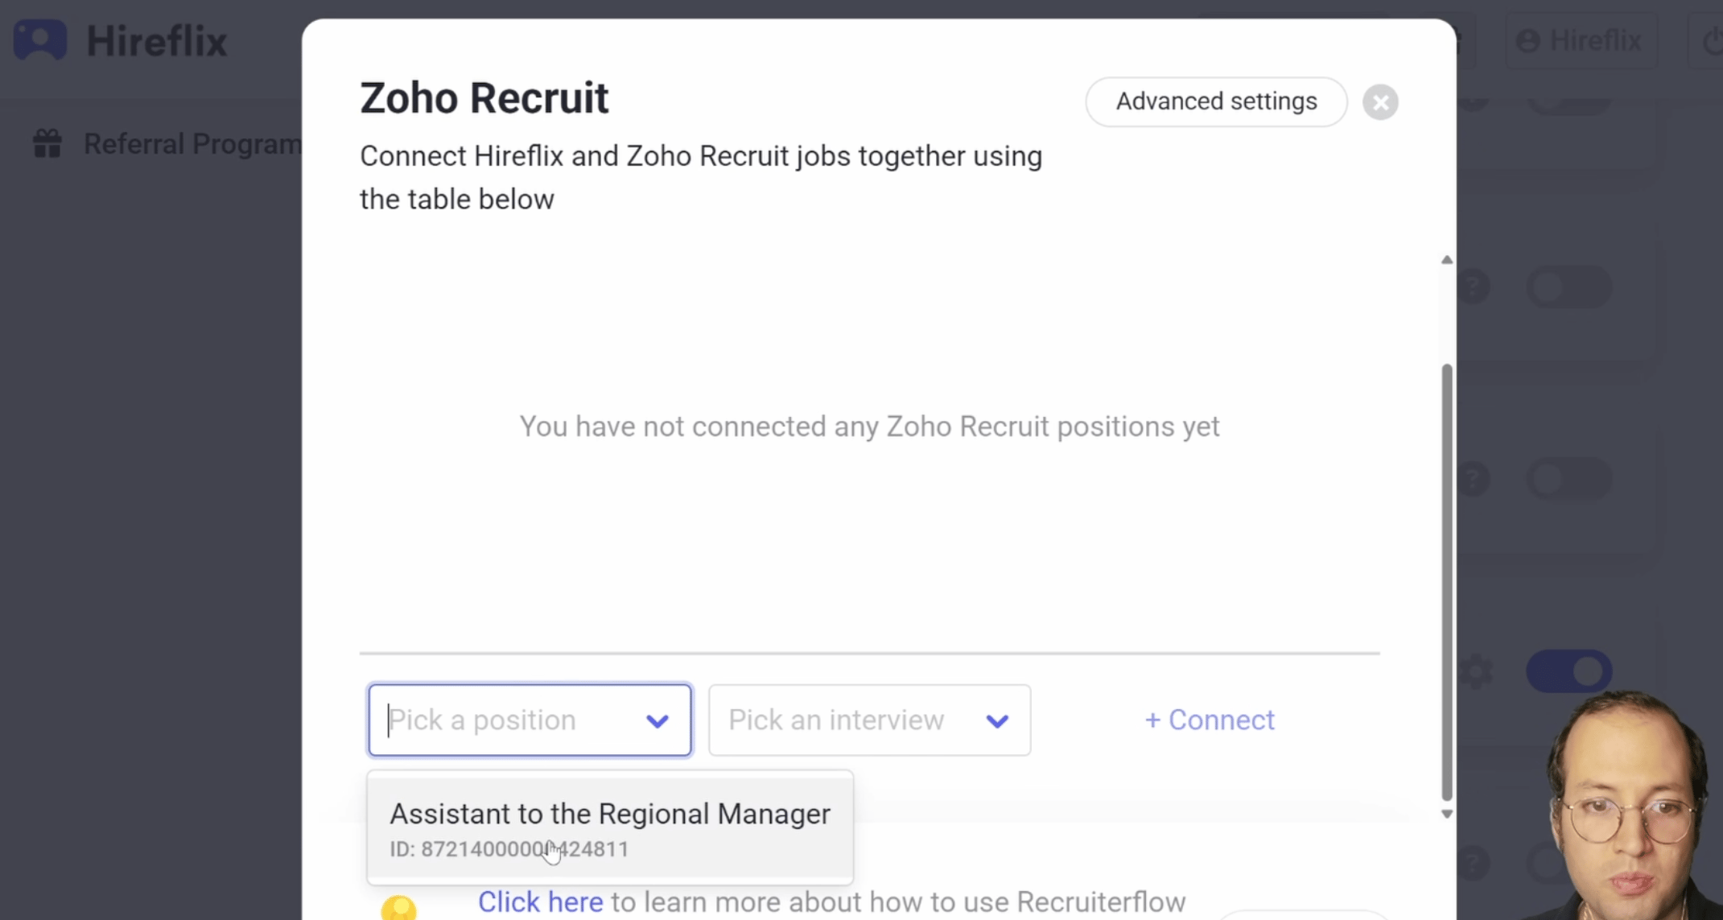
Task: Open settings gear beside enabled switch
Action: (1476, 671)
